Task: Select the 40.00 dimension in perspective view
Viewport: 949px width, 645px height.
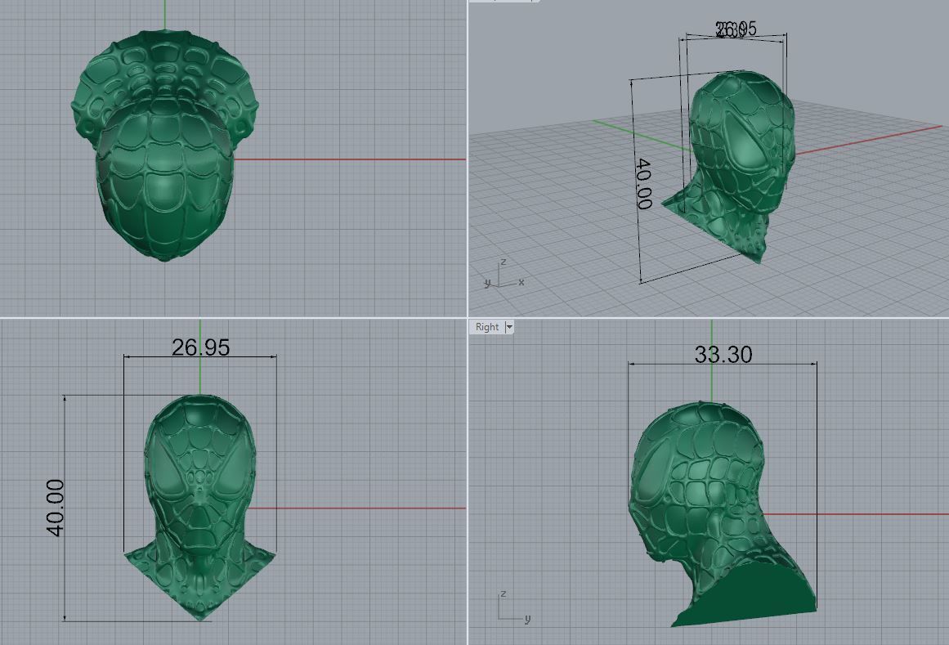Action: point(643,184)
